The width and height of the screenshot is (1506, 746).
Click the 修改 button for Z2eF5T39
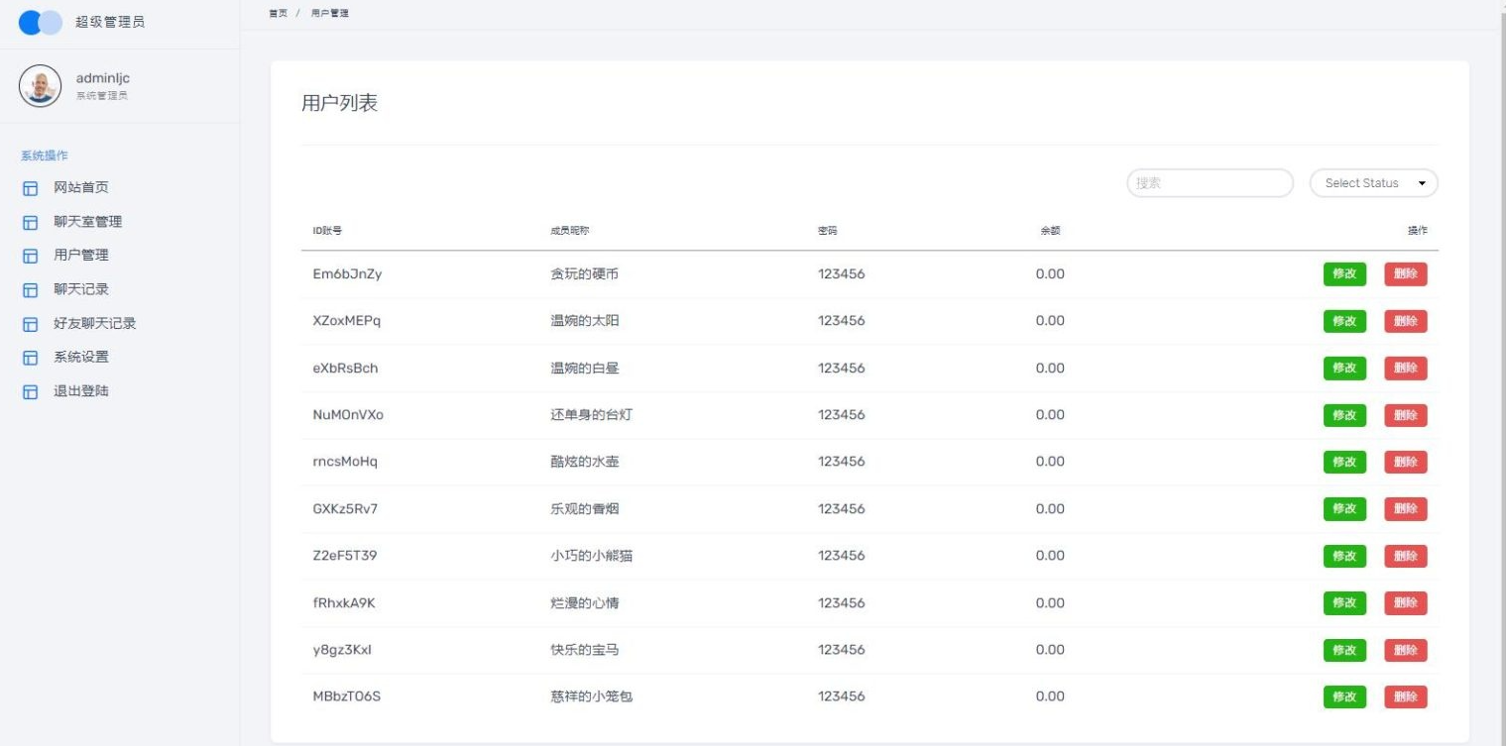1344,556
